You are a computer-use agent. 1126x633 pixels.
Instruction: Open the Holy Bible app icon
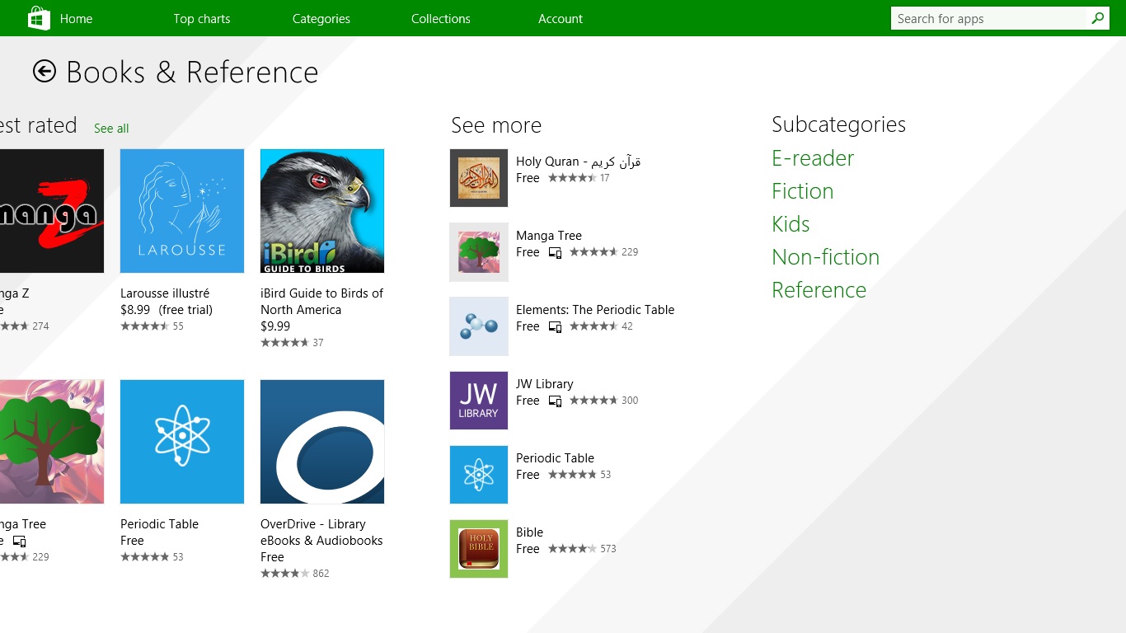[x=479, y=549]
